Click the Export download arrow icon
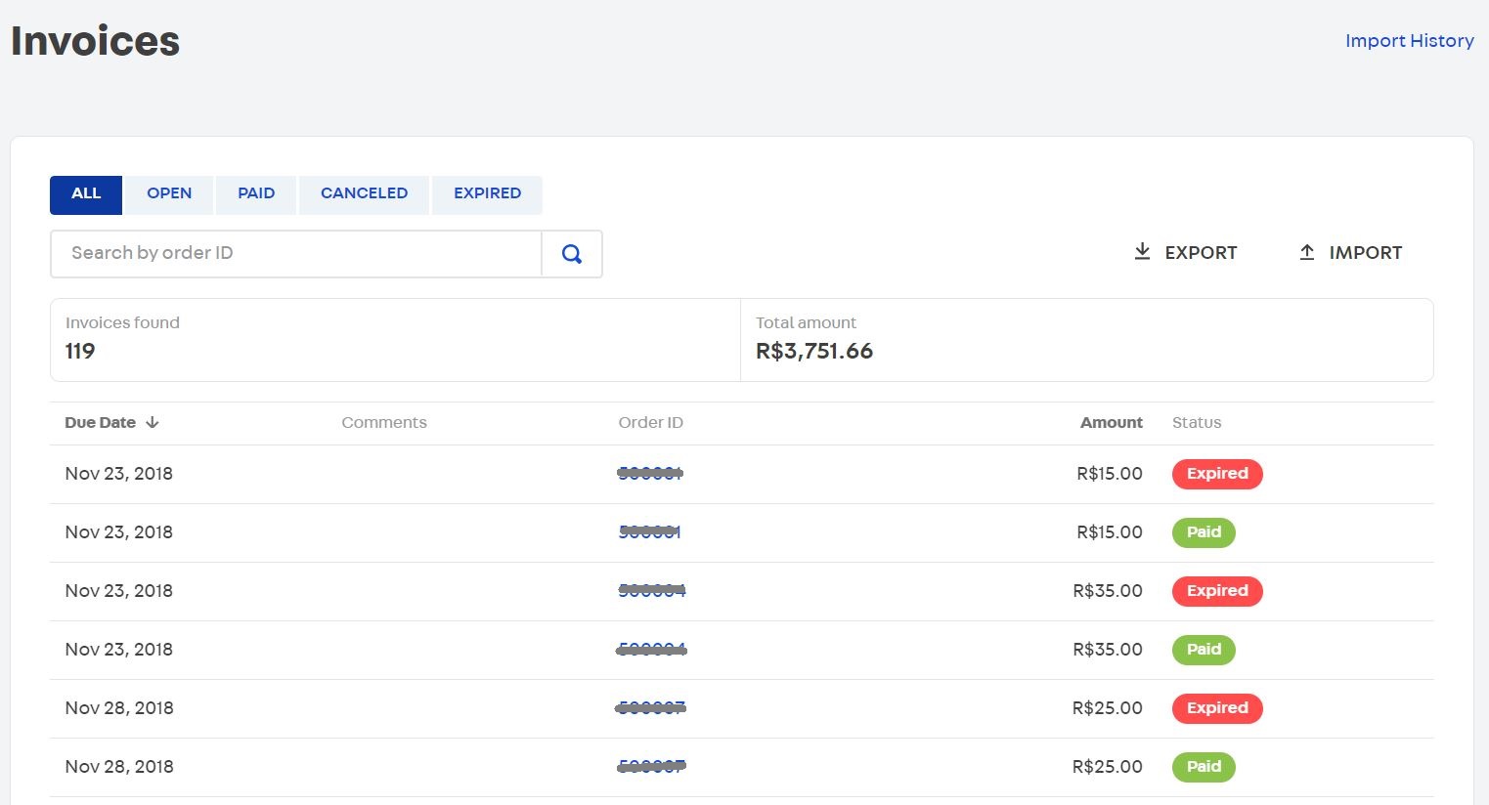The width and height of the screenshot is (1489, 805). 1142,252
